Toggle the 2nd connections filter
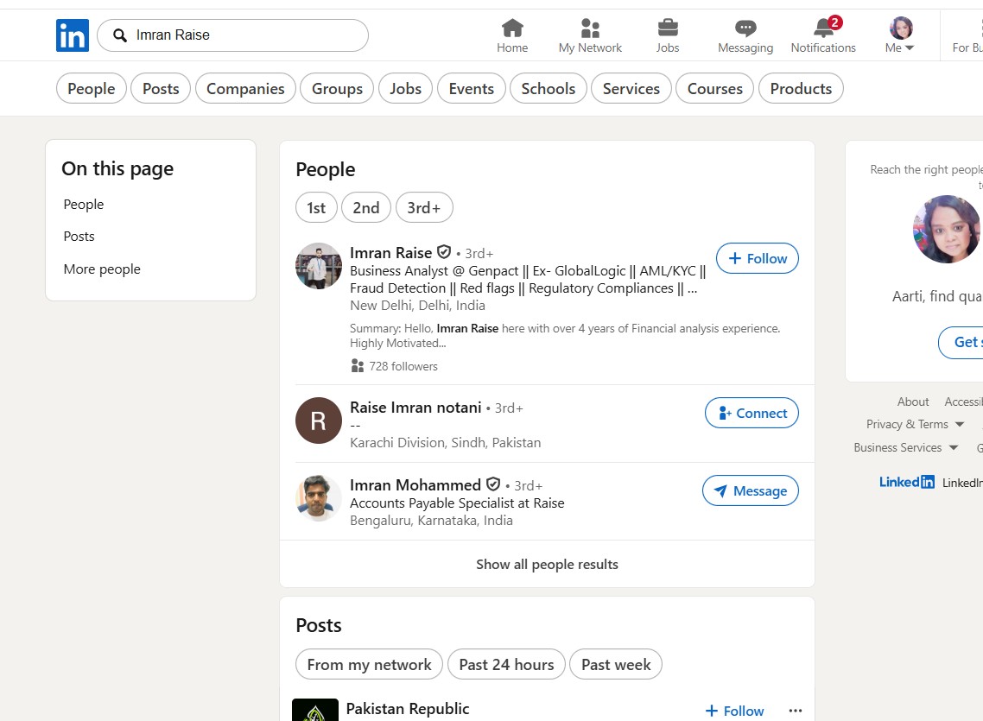 [365, 207]
